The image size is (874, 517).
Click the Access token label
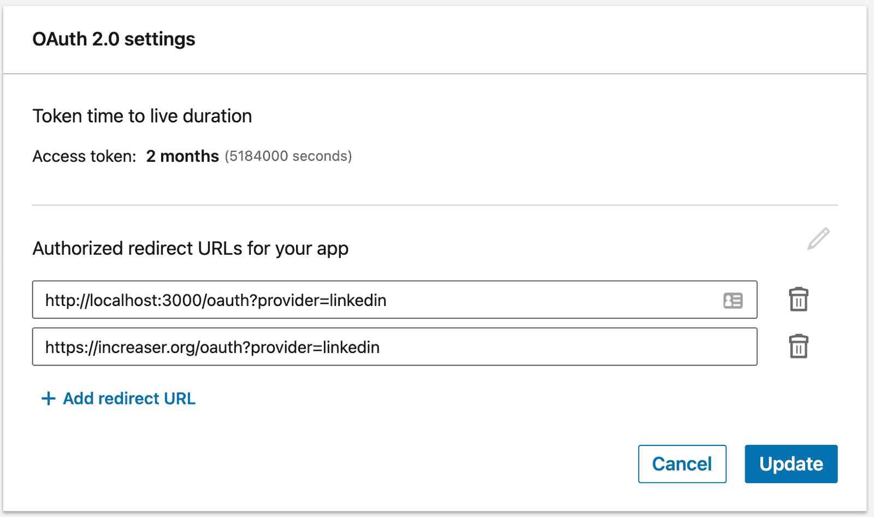click(84, 156)
